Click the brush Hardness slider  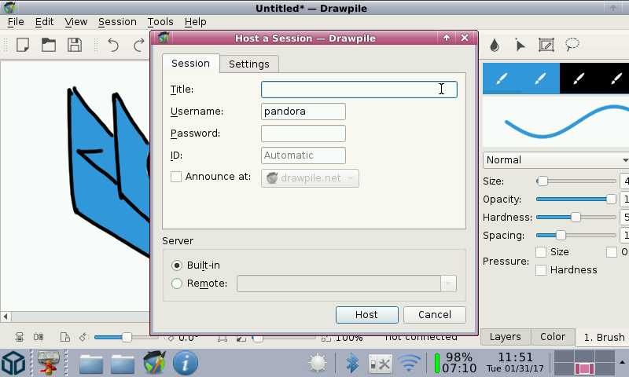pos(576,218)
